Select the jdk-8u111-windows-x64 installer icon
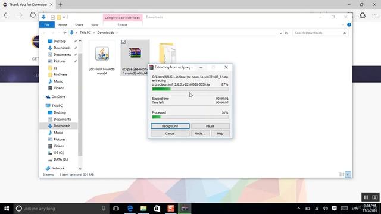Image resolution: width=381 pixels, height=214 pixels. 102,54
